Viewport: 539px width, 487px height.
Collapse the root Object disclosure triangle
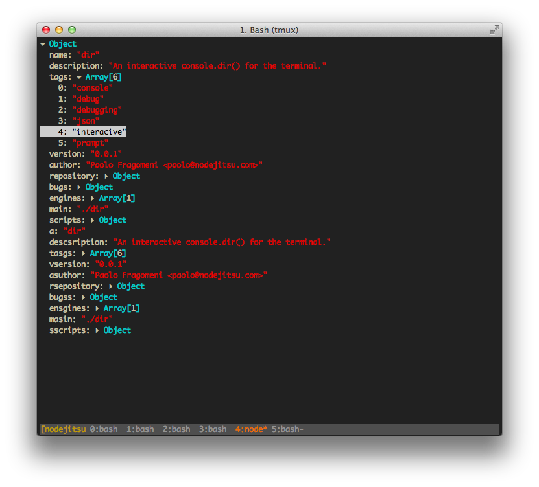click(43, 43)
